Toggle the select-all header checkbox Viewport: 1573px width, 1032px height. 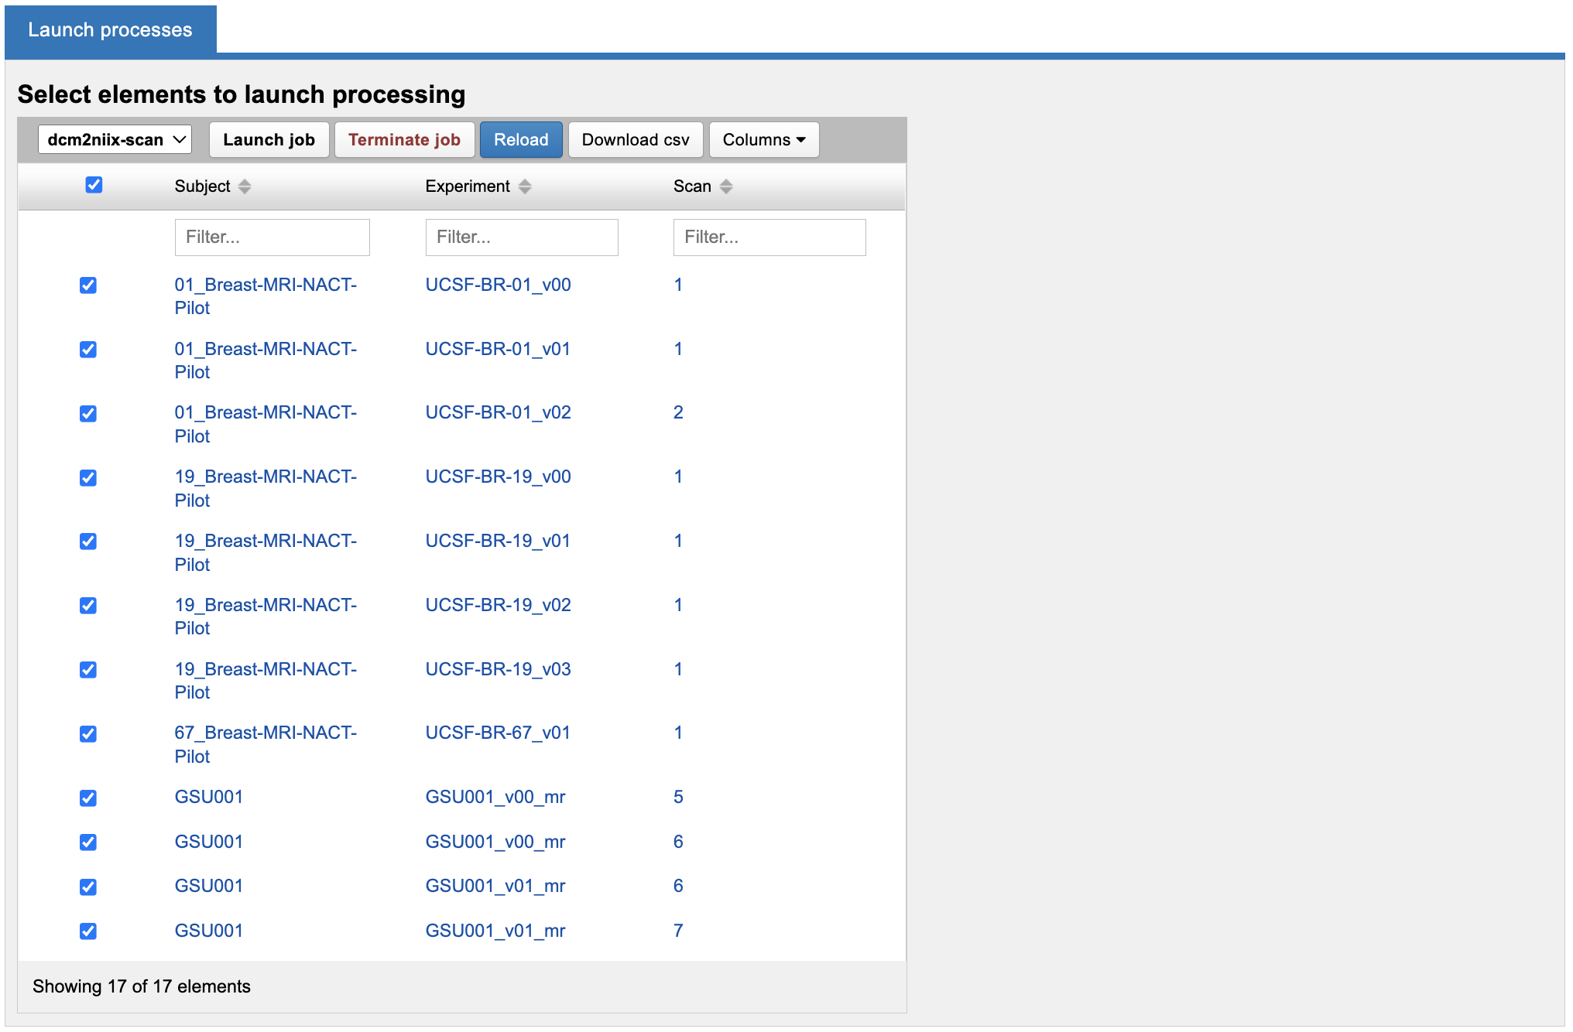(x=94, y=185)
